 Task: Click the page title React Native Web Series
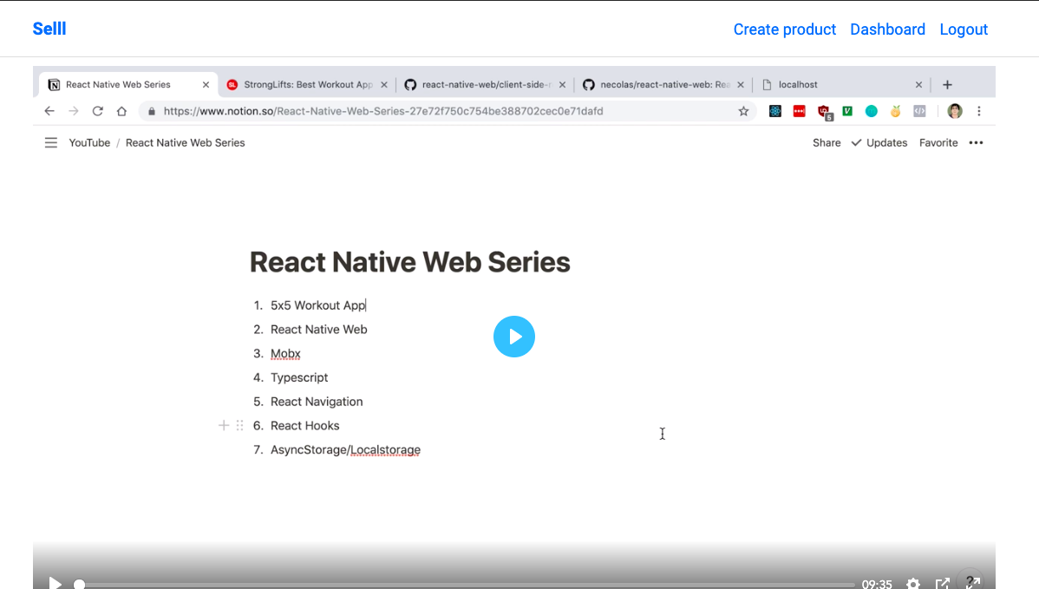point(409,262)
